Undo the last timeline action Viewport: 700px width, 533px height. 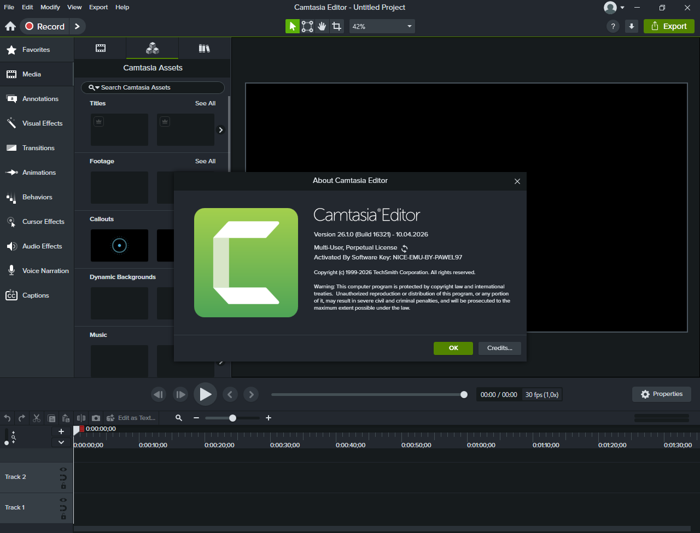point(7,418)
